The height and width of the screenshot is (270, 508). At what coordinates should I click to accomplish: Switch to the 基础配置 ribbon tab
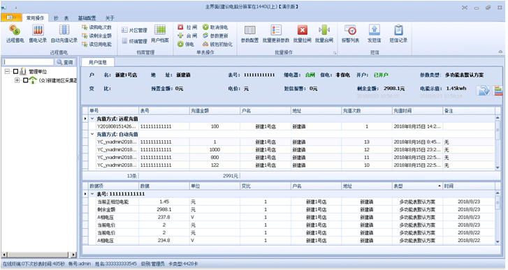tap(87, 18)
